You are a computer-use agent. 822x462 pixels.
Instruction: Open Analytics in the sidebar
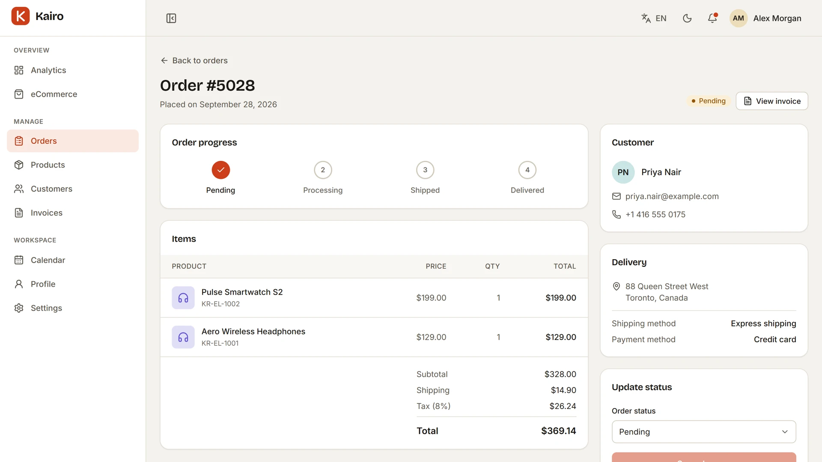[x=73, y=70]
